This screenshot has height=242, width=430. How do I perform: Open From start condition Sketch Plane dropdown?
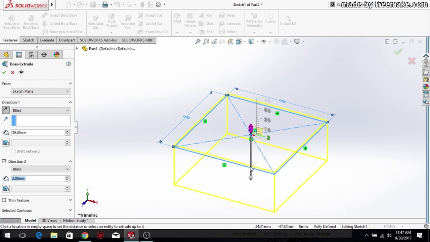point(41,91)
